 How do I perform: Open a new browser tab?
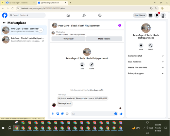70,3
